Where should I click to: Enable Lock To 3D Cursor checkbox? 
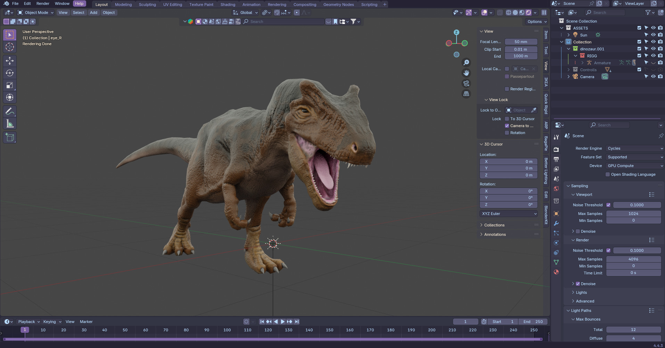point(507,119)
